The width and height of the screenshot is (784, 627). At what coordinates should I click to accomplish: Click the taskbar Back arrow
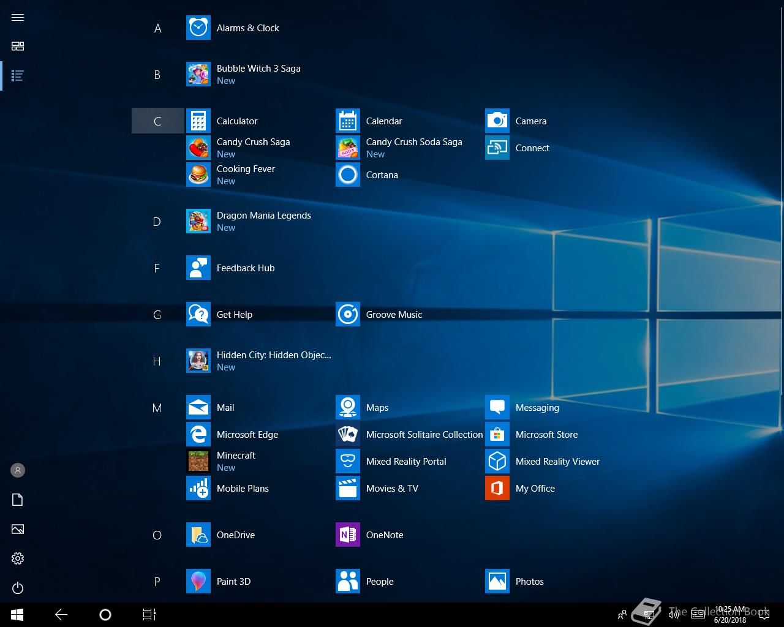pyautogui.click(x=61, y=615)
